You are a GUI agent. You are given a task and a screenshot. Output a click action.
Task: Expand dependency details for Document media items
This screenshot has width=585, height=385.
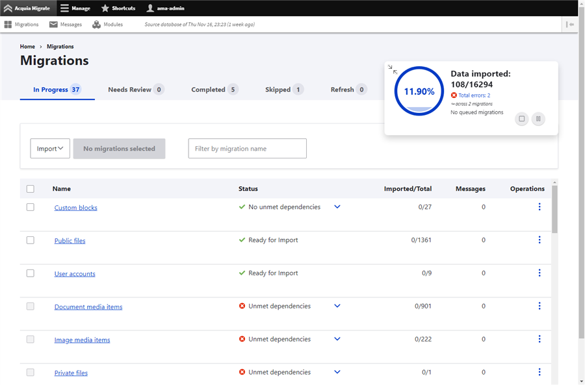point(337,306)
